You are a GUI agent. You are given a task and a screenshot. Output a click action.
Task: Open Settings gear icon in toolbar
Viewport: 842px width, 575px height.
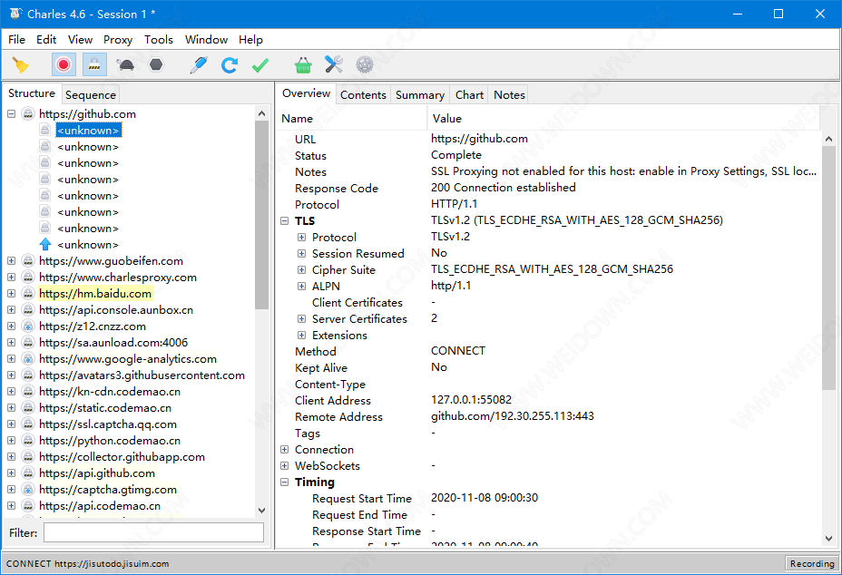click(x=365, y=65)
